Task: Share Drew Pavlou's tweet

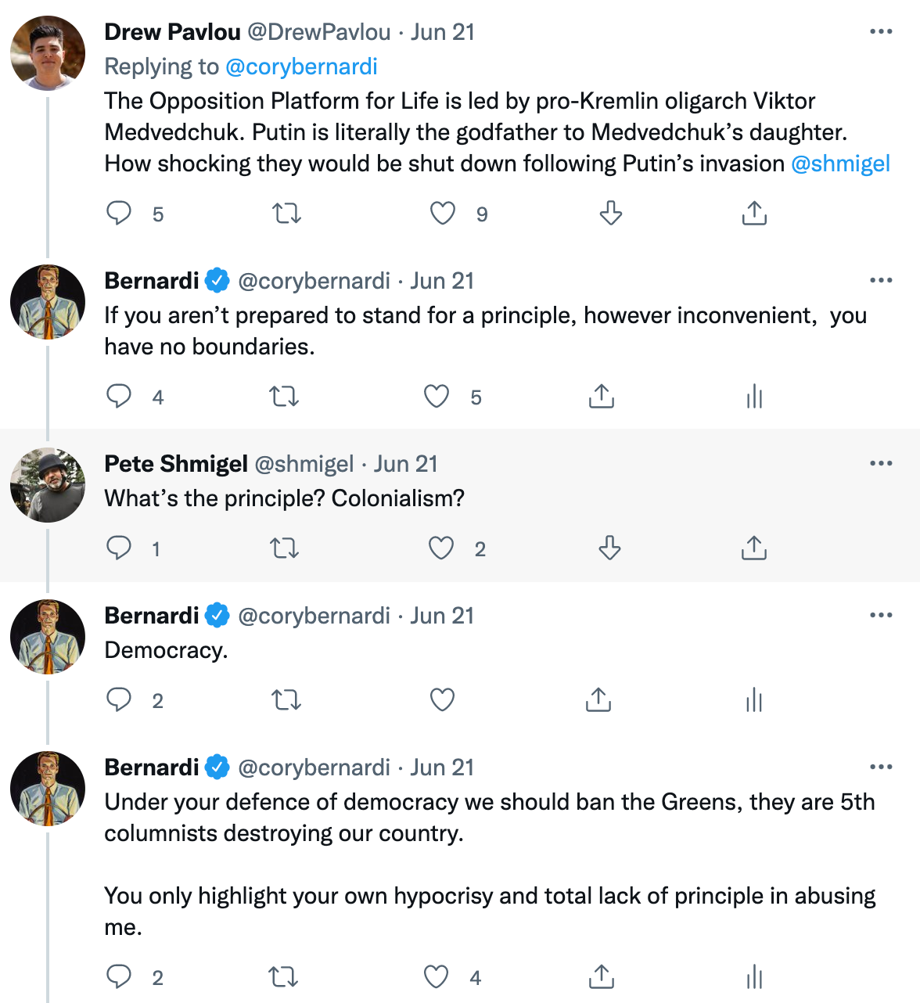Action: point(754,213)
